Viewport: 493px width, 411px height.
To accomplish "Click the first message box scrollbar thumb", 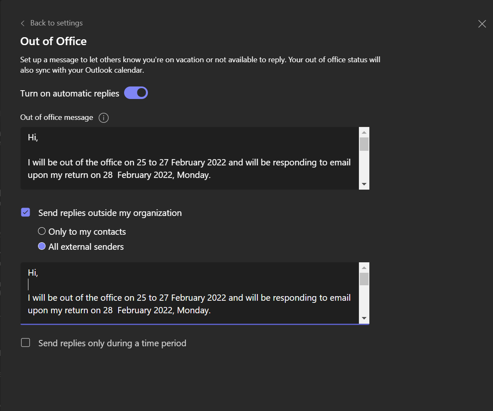I will (364, 144).
